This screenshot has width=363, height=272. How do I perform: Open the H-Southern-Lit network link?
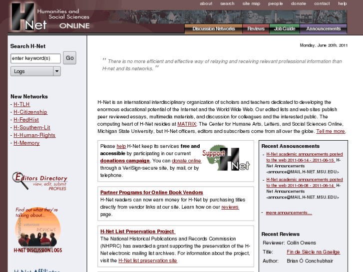(x=32, y=128)
